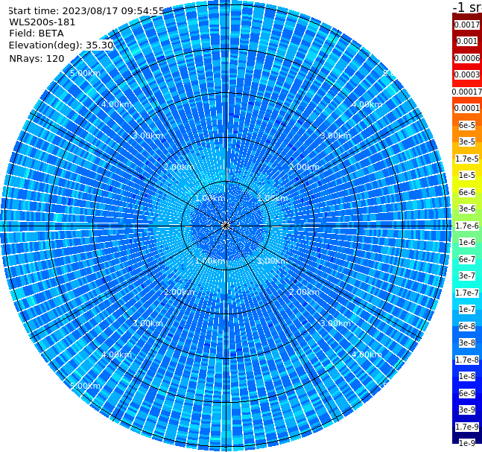482x452 pixels.
Task: Click the 6e-9 colorbar value
Action: click(467, 393)
